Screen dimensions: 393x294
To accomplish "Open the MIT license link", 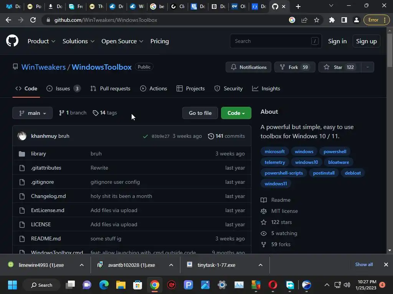I will pyautogui.click(x=284, y=211).
